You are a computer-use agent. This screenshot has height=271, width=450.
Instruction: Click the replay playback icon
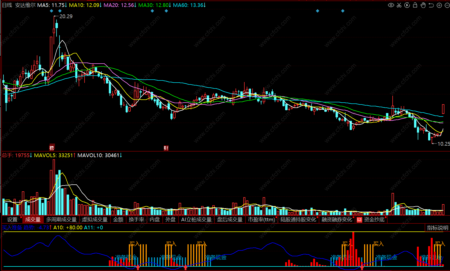[407, 5]
